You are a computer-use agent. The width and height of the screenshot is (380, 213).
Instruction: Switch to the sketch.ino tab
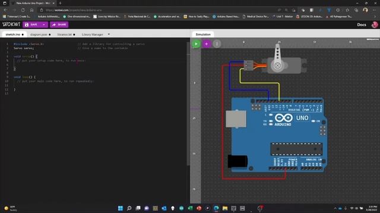click(14, 34)
